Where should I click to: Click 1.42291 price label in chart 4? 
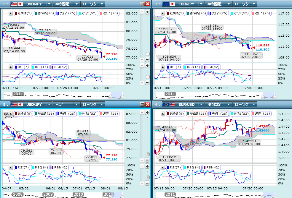(250, 141)
